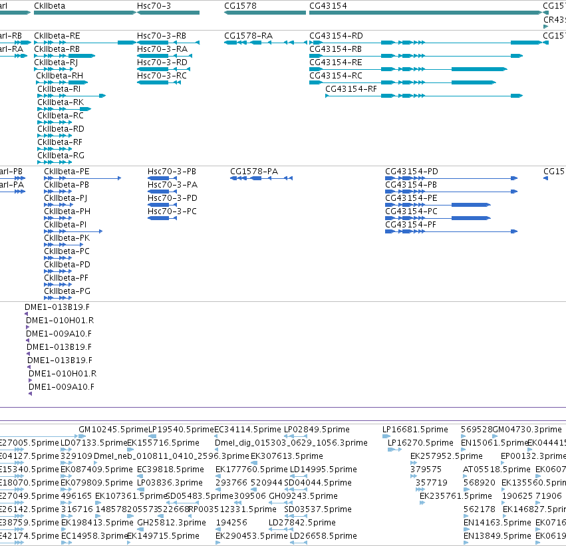The height and width of the screenshot is (546, 566).
Task: Select EST EK235761.5prime
Action: 456,496
